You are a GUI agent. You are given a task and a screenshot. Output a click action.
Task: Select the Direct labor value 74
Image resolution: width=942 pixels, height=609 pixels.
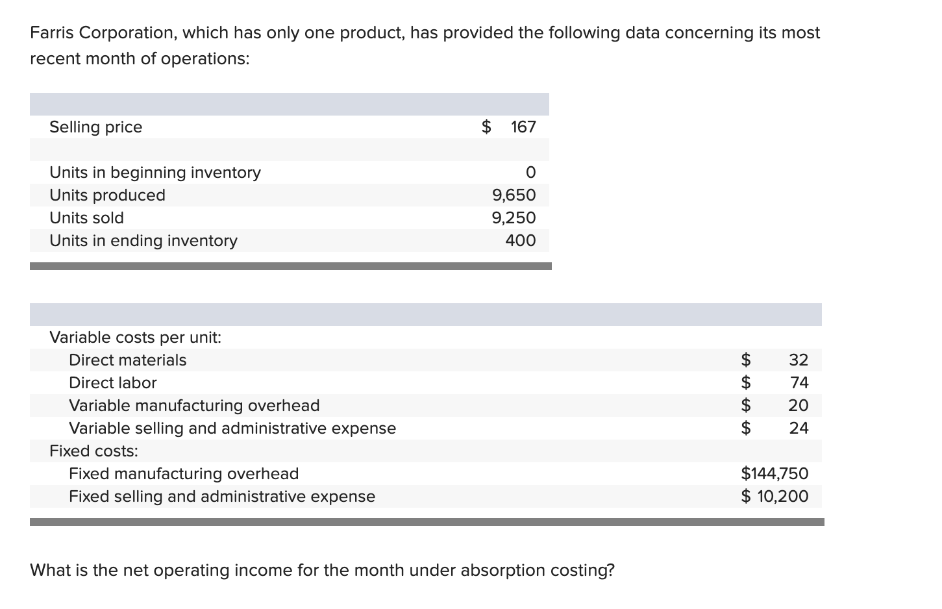pos(799,383)
